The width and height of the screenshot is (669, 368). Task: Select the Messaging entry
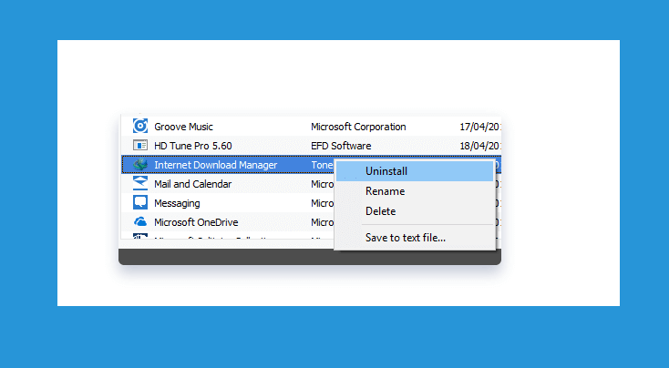[x=177, y=203]
